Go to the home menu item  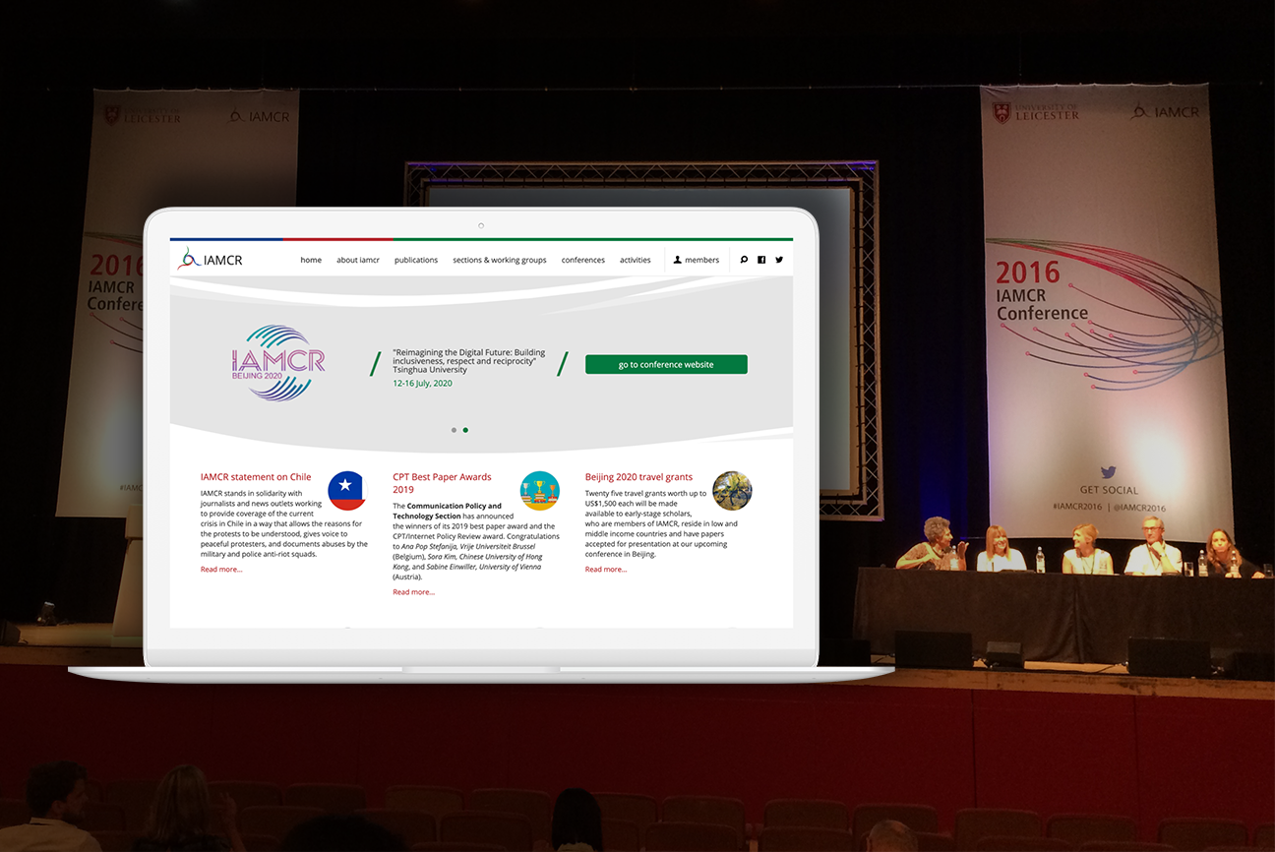311,260
